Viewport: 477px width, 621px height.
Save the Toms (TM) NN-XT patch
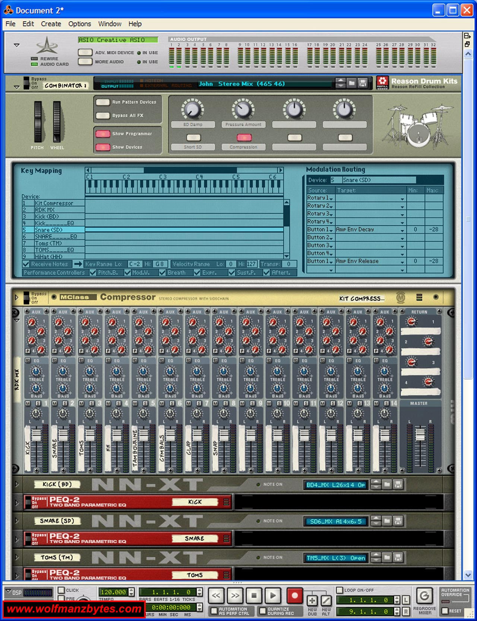point(398,557)
